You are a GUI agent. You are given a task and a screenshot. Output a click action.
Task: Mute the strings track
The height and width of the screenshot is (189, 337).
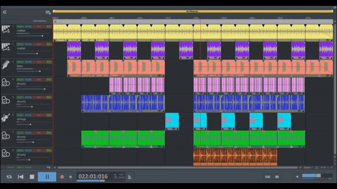(28, 115)
